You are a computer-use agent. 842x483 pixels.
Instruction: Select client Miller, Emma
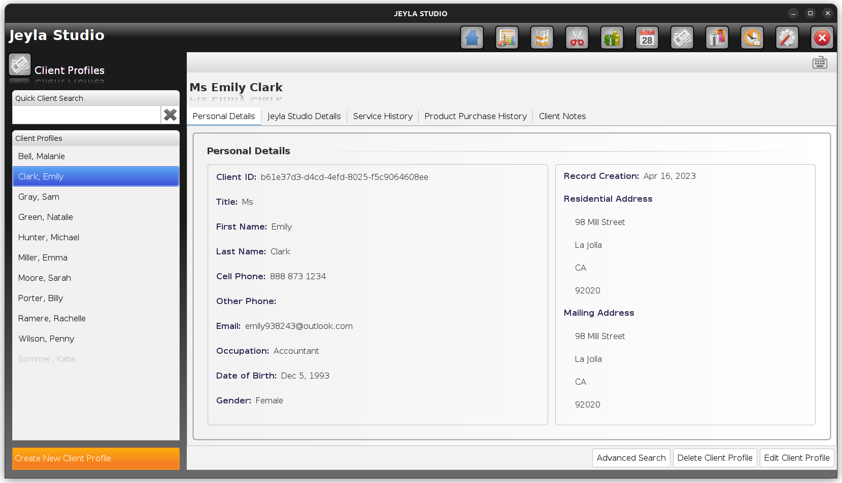[96, 257]
